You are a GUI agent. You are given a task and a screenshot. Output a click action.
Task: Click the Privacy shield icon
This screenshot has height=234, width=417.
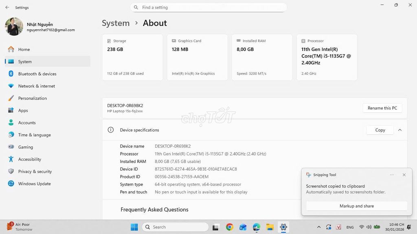pyautogui.click(x=11, y=171)
